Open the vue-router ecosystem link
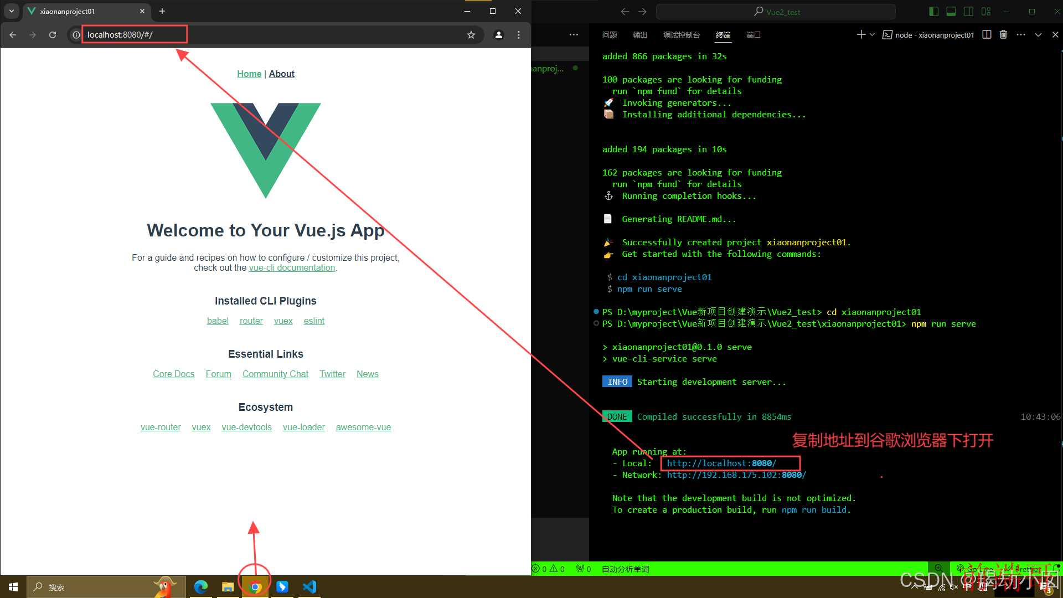The height and width of the screenshot is (598, 1063). (161, 427)
